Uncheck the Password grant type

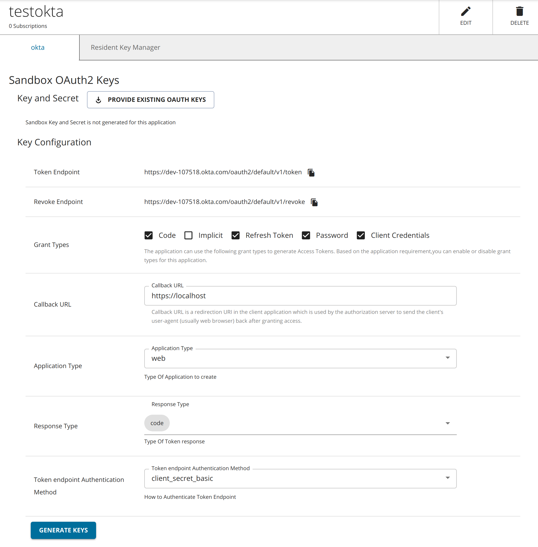tap(306, 235)
